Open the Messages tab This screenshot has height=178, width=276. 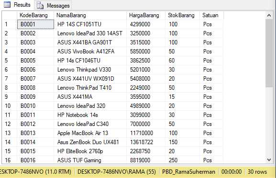click(x=53, y=6)
